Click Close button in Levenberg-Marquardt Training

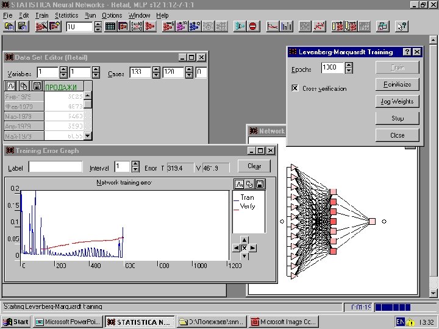[x=398, y=135]
